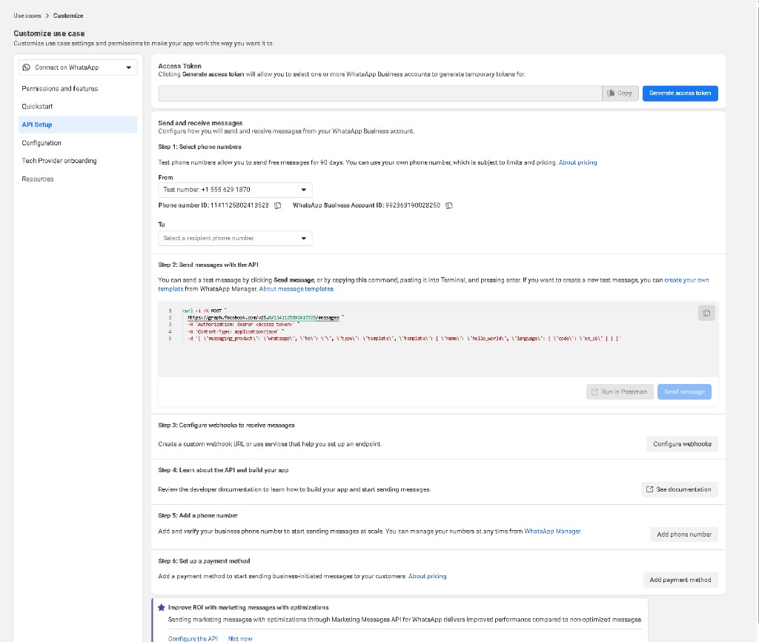Screen dimensions: 759x642
Task: Click the WhatsApp logo in use case selector
Action: coord(26,67)
